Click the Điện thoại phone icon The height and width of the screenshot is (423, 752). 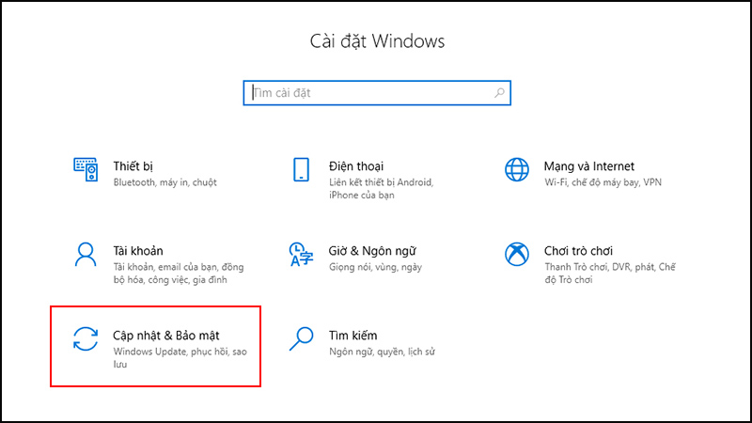click(301, 169)
